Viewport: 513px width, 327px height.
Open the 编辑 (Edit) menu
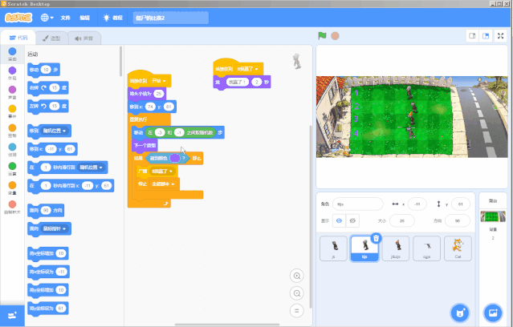(84, 18)
